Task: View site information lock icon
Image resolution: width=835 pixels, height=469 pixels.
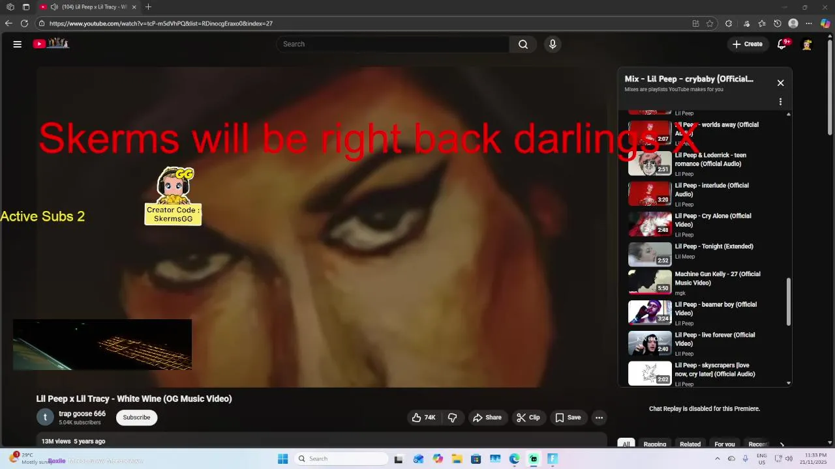Action: [x=42, y=23]
